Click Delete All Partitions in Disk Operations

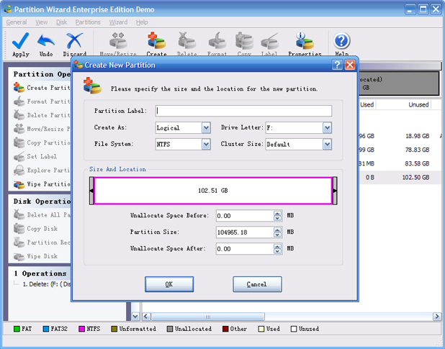(x=42, y=215)
